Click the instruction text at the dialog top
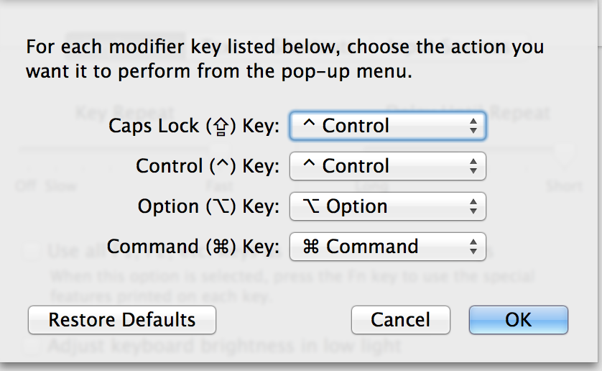Image resolution: width=602 pixels, height=371 pixels. tap(284, 59)
